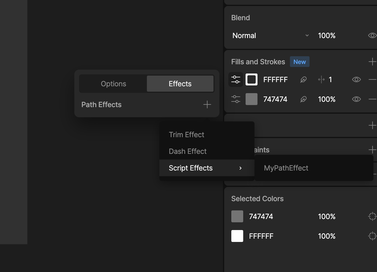The image size is (377, 272).
Task: Apply the MyPathEffect script effect
Action: tap(286, 168)
